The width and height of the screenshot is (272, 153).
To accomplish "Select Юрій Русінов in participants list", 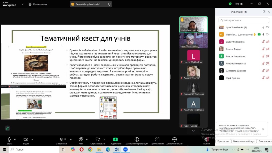I will (244, 78).
